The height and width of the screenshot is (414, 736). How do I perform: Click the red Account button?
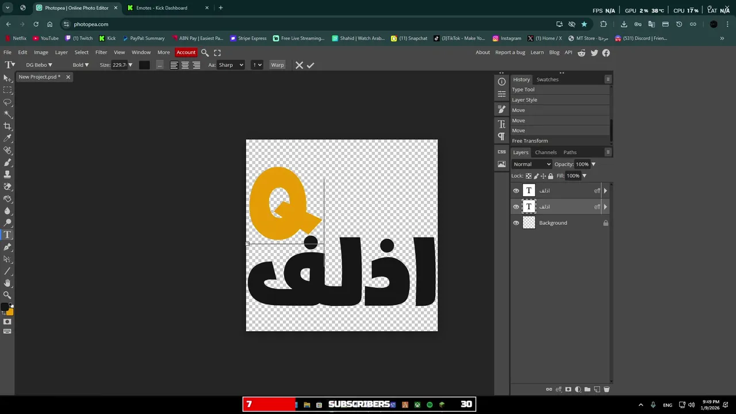click(x=186, y=52)
